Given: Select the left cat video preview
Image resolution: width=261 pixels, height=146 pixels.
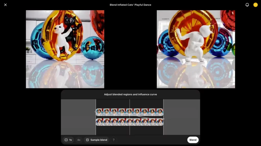Looking at the screenshot, I should tap(65, 49).
